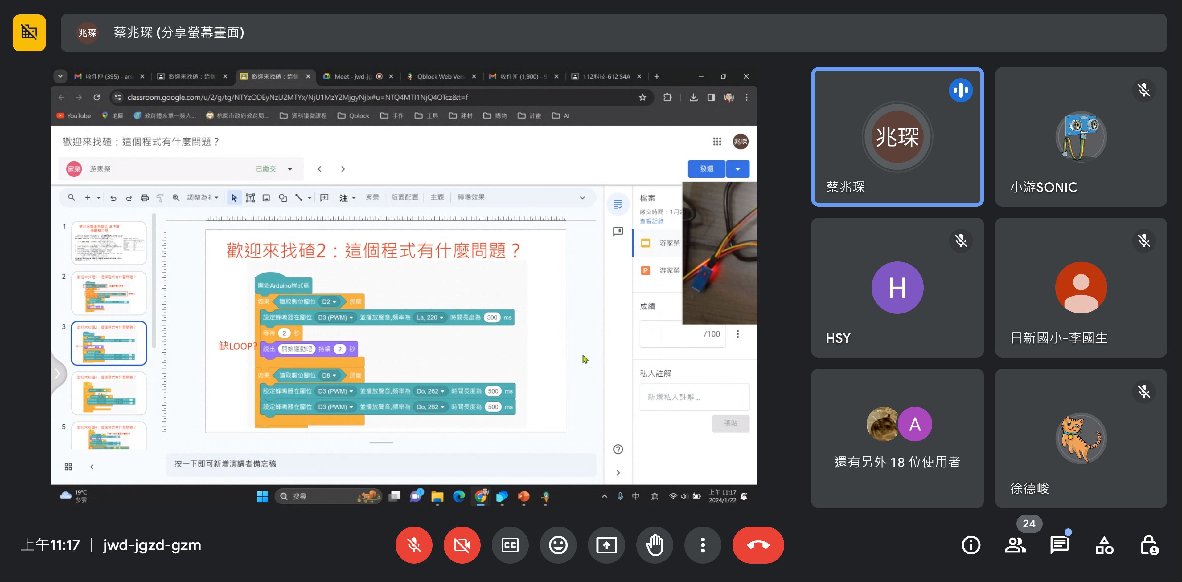Click the yellow stop-viewing presentation icon

(29, 33)
